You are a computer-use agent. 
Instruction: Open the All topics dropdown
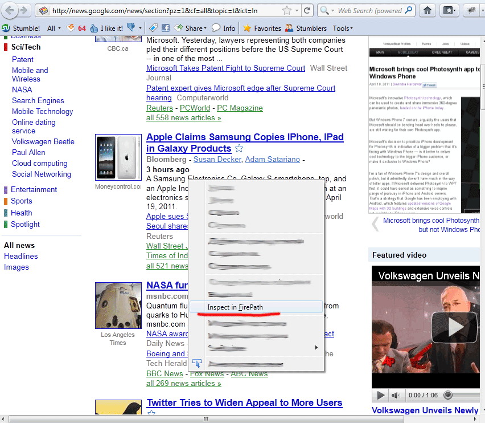[54, 28]
